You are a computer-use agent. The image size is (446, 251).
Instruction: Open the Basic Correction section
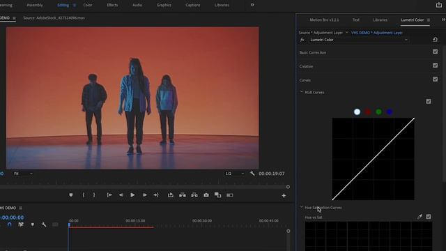(313, 53)
